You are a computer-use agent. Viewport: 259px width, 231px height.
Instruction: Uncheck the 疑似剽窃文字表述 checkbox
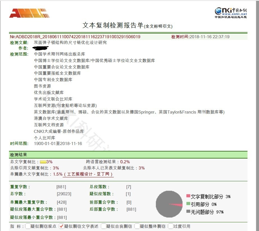62,226
